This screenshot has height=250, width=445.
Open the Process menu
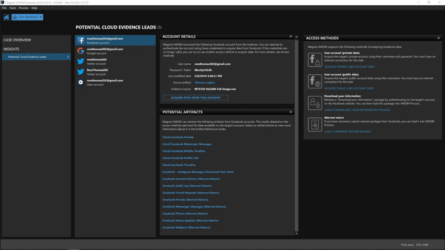pos(23,7)
